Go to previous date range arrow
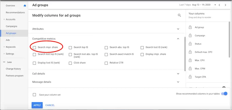232x110 pixels. 220,5
